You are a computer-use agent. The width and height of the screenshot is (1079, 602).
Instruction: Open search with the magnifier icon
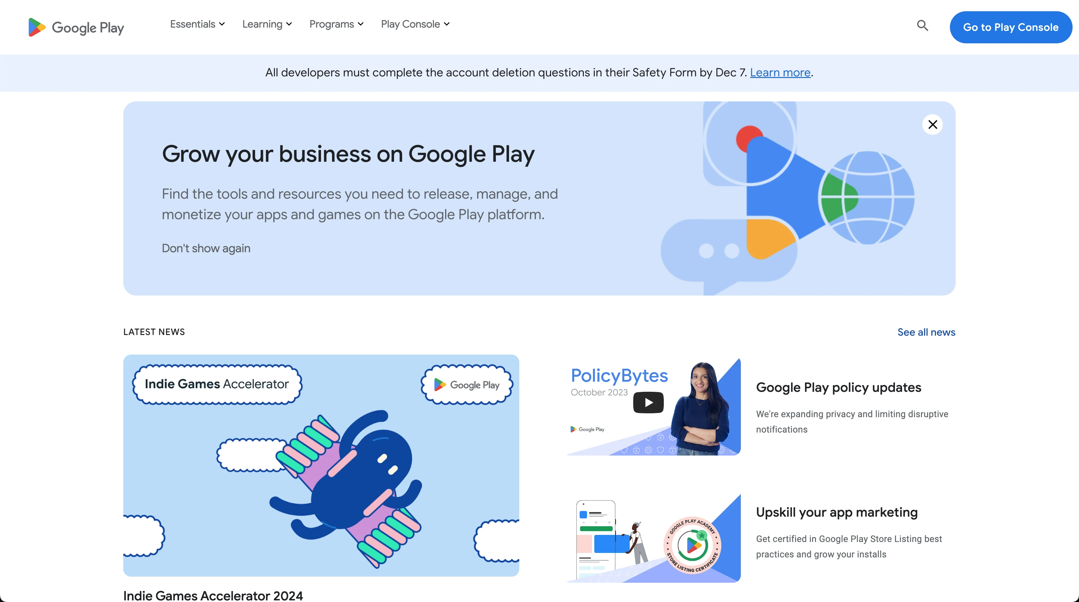[x=922, y=26]
